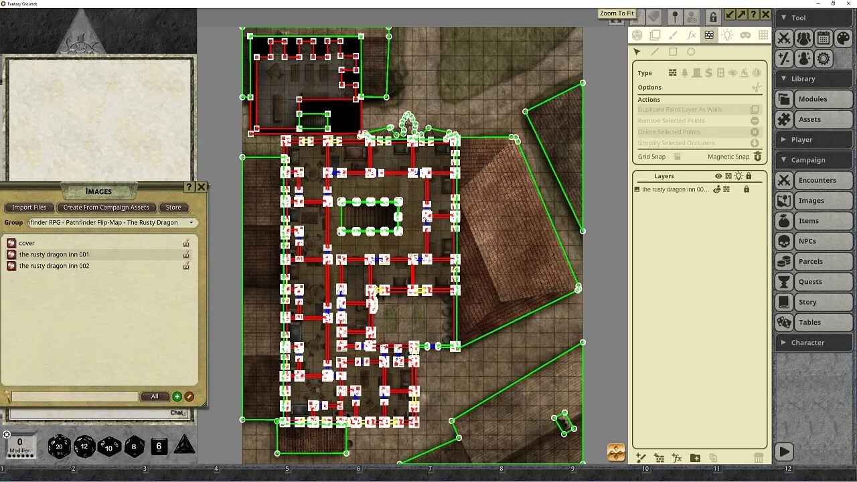Viewport: 857px width, 482px height.
Task: Expand the Character sidebar section
Action: tap(814, 342)
